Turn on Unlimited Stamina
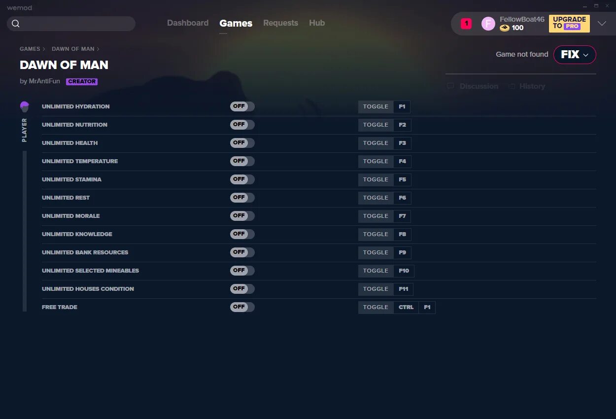 [242, 179]
